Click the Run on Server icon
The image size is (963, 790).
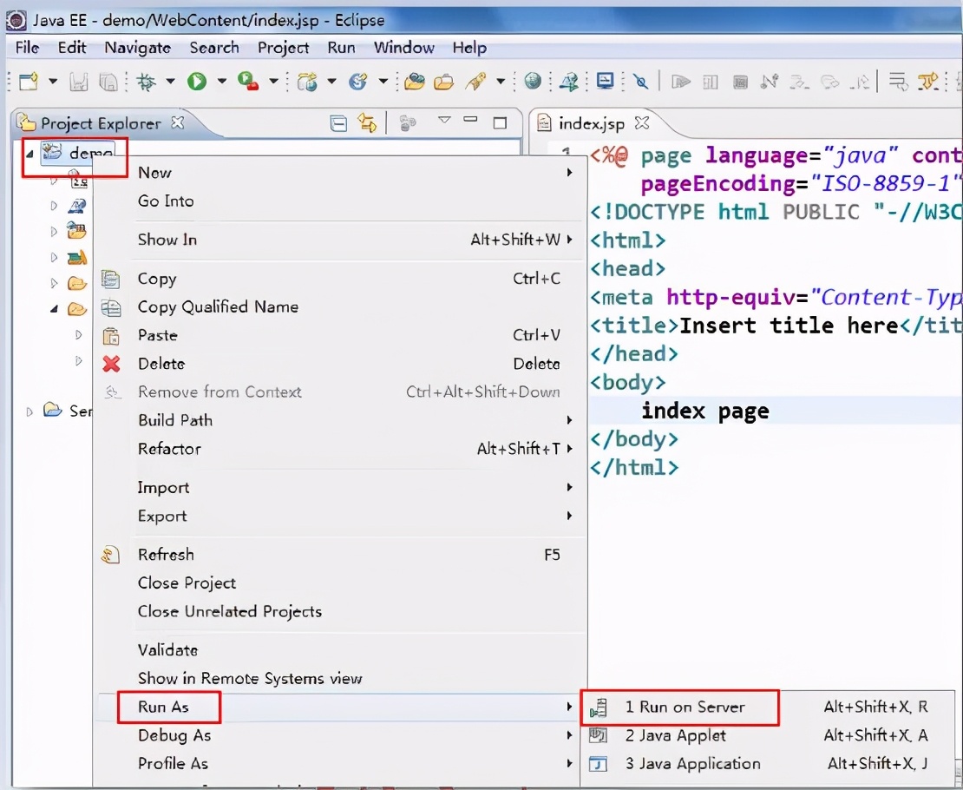[597, 708]
